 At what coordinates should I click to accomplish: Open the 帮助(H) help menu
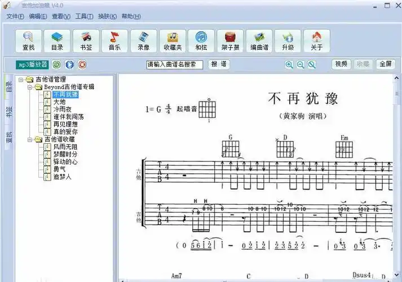tap(131, 16)
